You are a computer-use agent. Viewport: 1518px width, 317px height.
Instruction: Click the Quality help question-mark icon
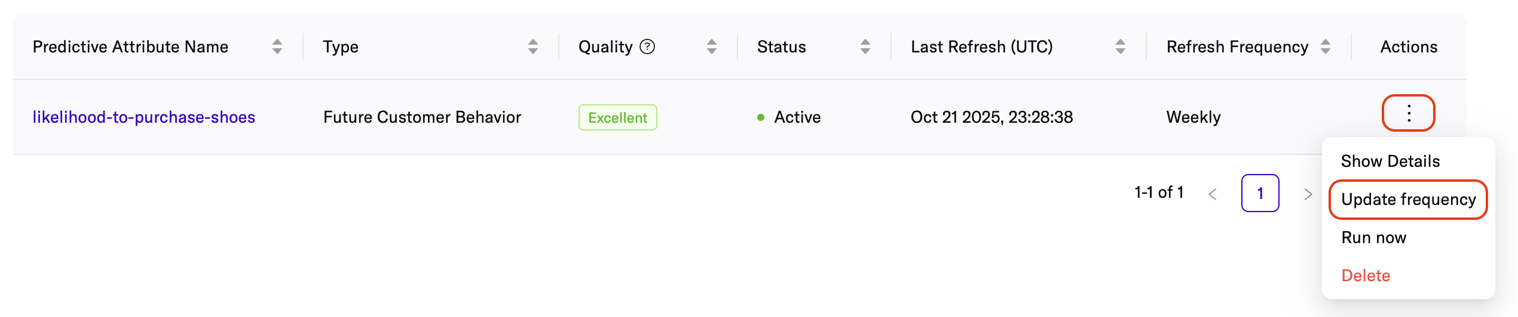(647, 46)
